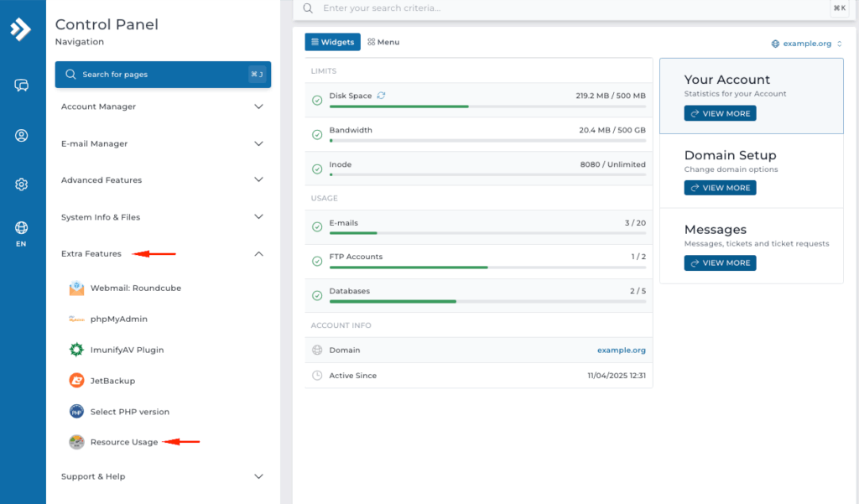Select the Widgets tab
The image size is (859, 504).
(332, 41)
